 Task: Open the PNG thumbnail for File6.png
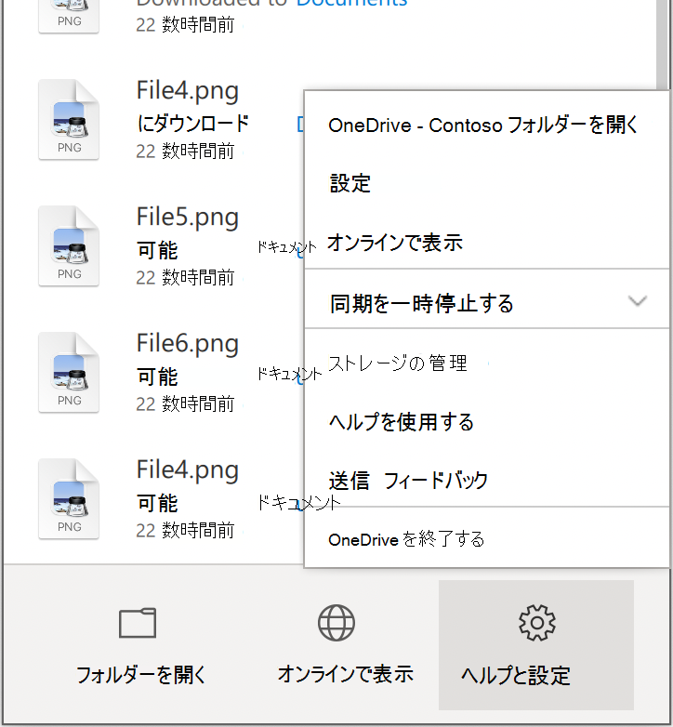(x=69, y=372)
